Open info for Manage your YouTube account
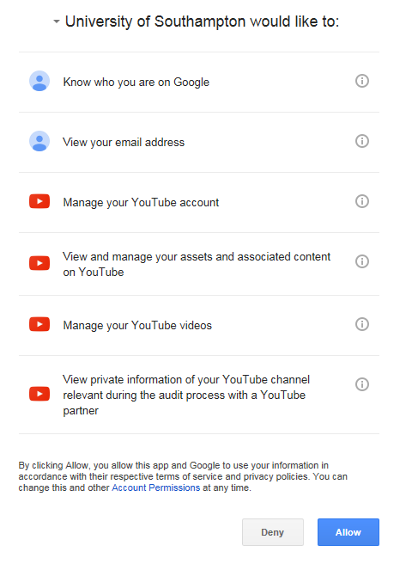Image resolution: width=412 pixels, height=564 pixels. coord(361,201)
